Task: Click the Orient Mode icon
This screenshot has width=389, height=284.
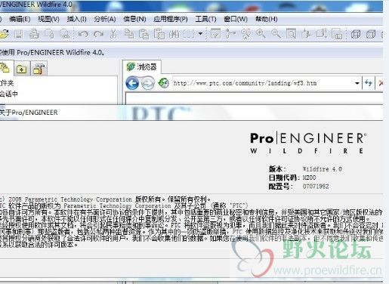Action: [x=245, y=34]
